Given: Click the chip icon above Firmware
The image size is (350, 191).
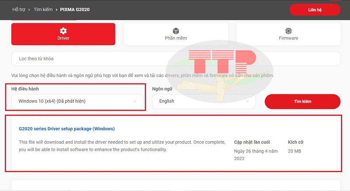Looking at the screenshot, I should (288, 31).
